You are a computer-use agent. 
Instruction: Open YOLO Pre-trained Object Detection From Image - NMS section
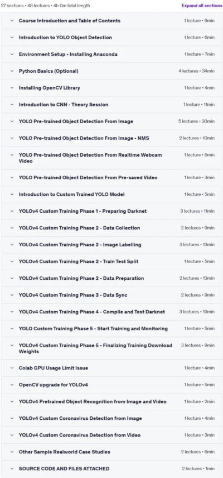[x=84, y=138]
